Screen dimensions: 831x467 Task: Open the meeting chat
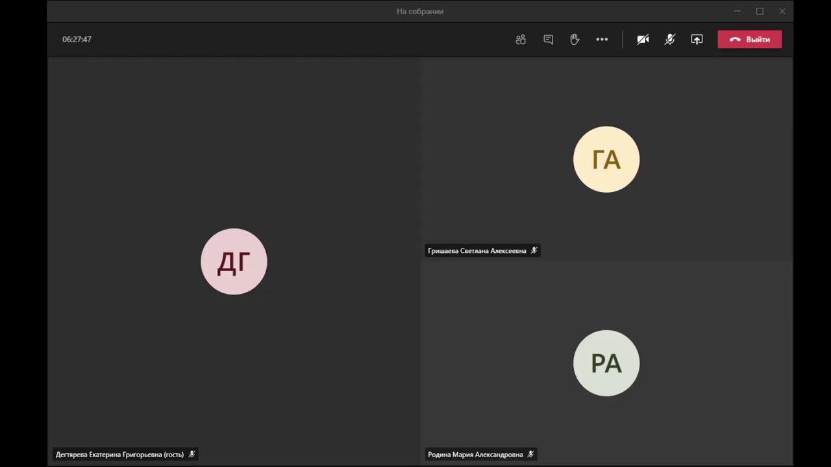click(x=549, y=40)
